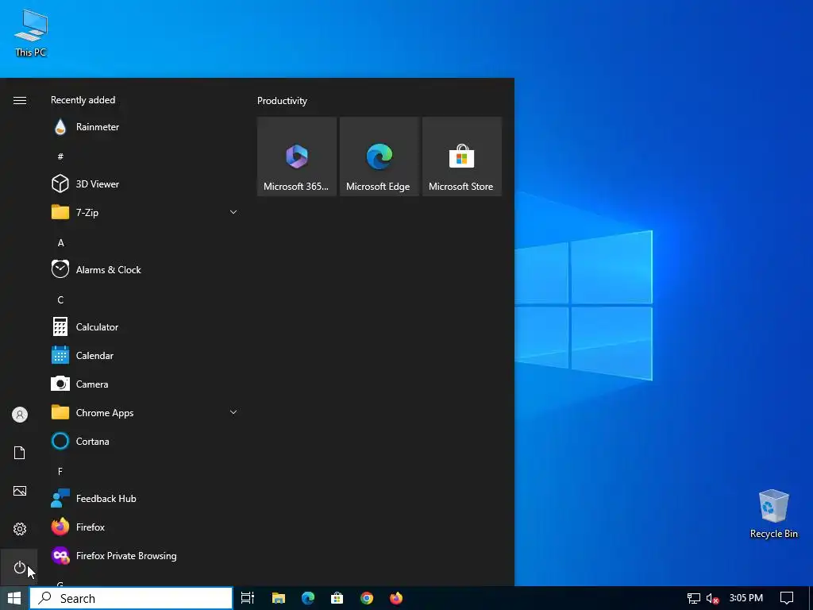
Task: Open the Microsoft Store tile
Action: click(462, 156)
